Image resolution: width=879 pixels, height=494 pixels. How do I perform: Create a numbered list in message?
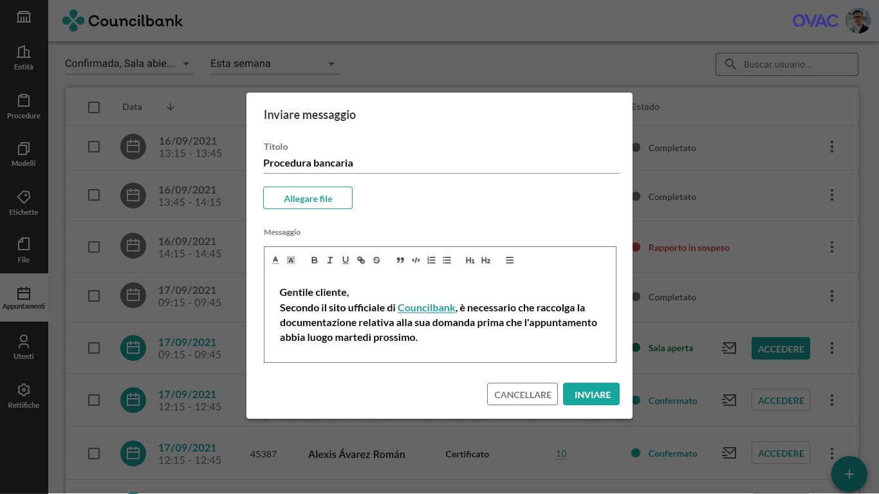pyautogui.click(x=431, y=261)
